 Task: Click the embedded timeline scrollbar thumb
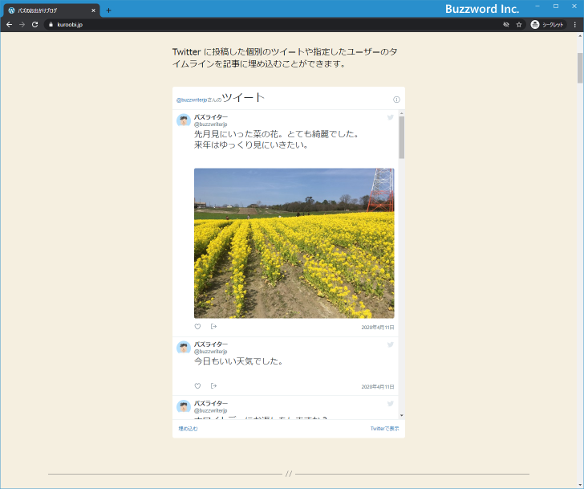pyautogui.click(x=401, y=137)
